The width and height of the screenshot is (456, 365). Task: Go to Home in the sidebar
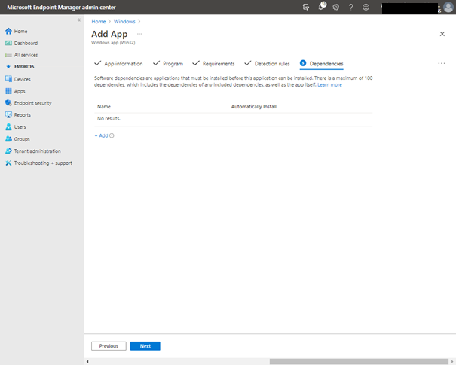(17, 31)
